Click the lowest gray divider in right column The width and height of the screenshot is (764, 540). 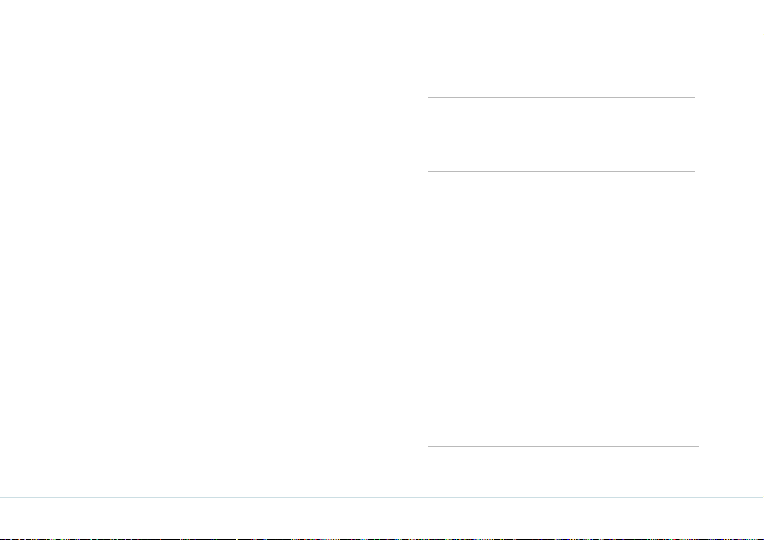pyautogui.click(x=563, y=446)
